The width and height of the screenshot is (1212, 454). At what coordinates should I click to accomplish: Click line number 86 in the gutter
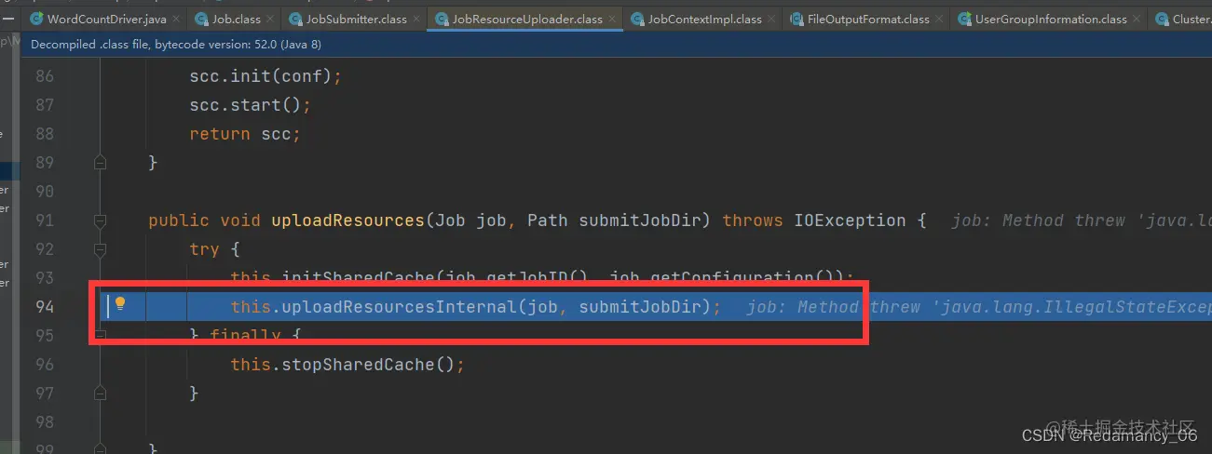point(45,76)
